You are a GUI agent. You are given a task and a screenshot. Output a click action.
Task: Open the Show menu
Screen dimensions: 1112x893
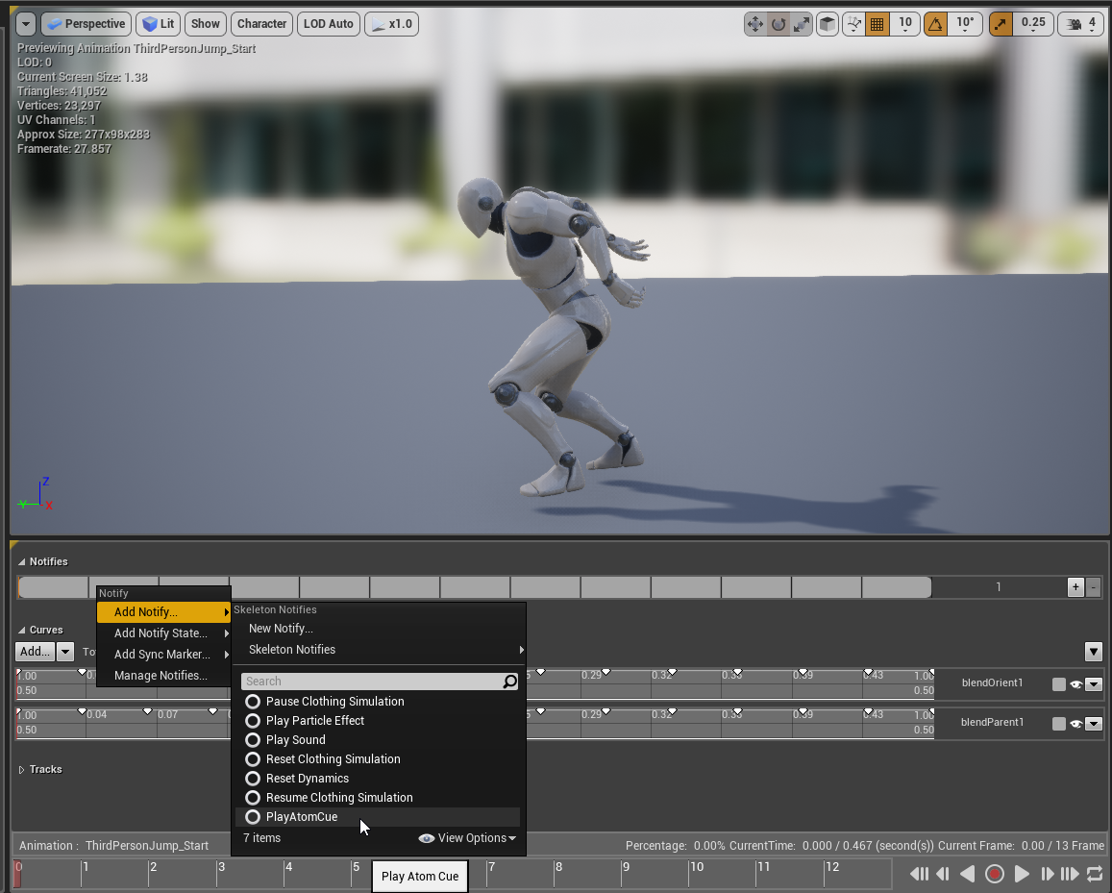(x=206, y=24)
